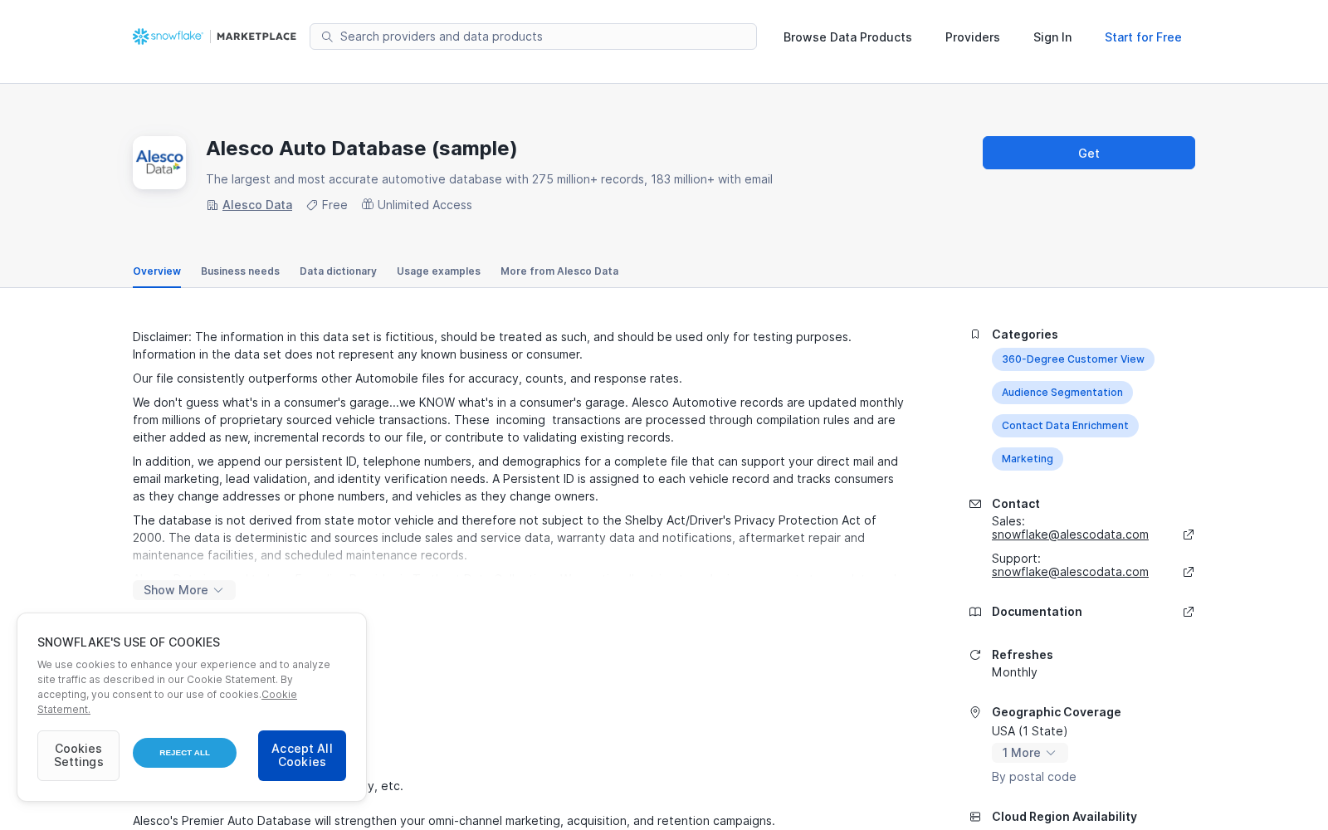This screenshot has height=830, width=1328.
Task: Click Accept All Cookies
Action: pos(302,755)
